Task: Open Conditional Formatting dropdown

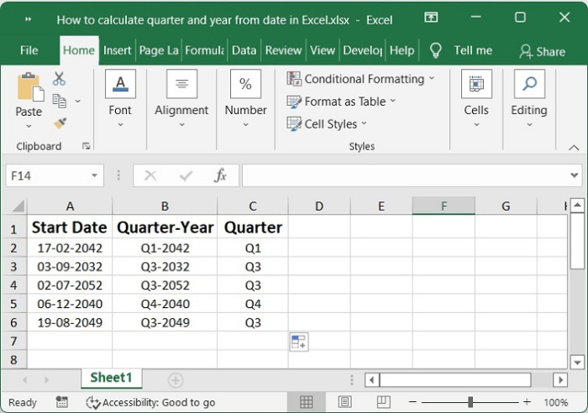Action: [361, 79]
